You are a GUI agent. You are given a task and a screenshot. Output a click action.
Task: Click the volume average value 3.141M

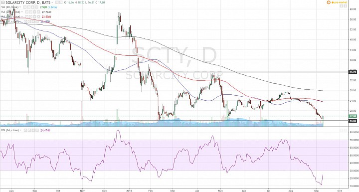52,7
